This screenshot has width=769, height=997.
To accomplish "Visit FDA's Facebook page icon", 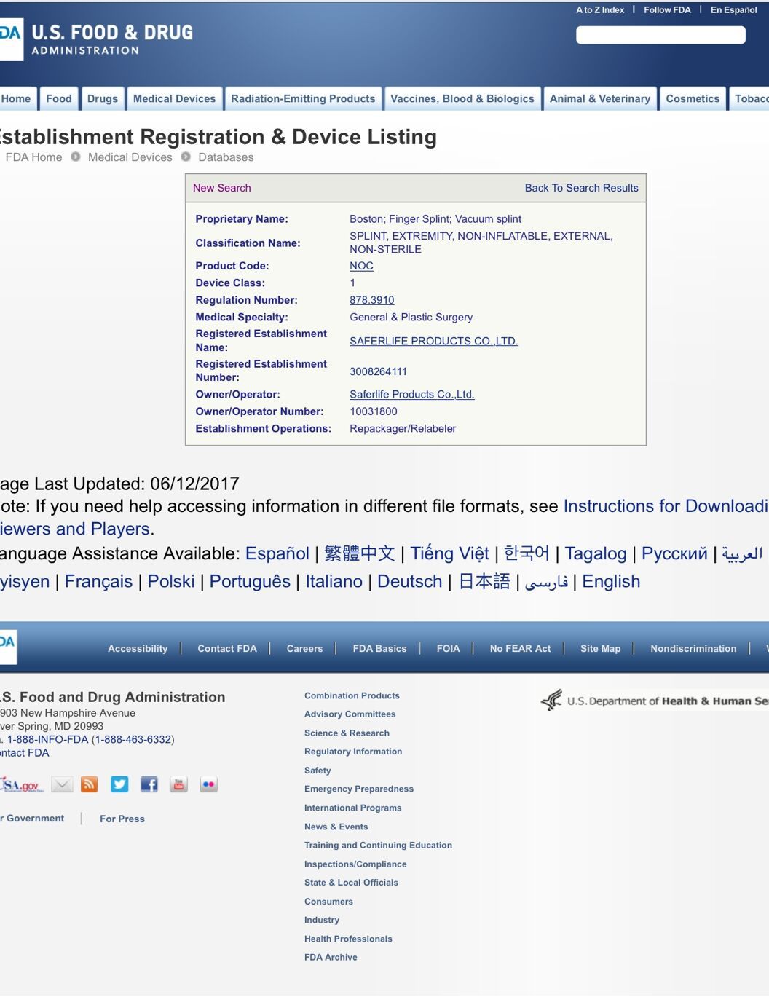I will pos(149,784).
